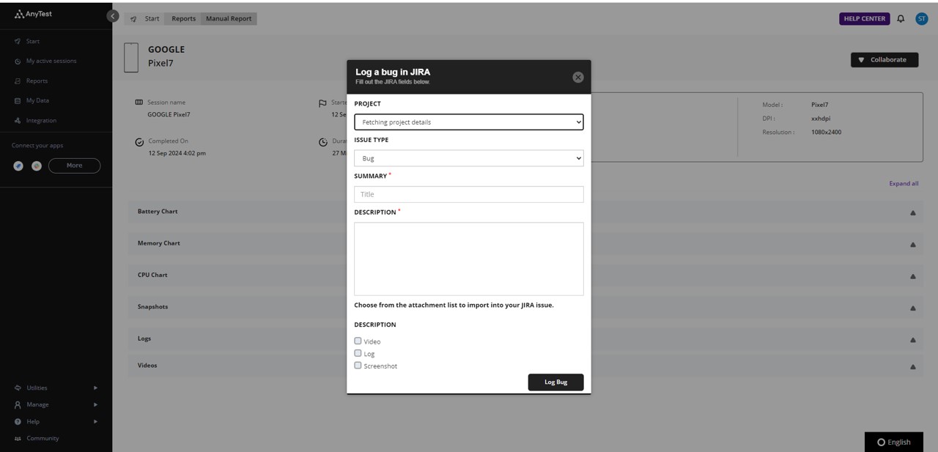Screen dimensions: 938x452
Task: Open the HELP CENTER button
Action: tap(865, 18)
